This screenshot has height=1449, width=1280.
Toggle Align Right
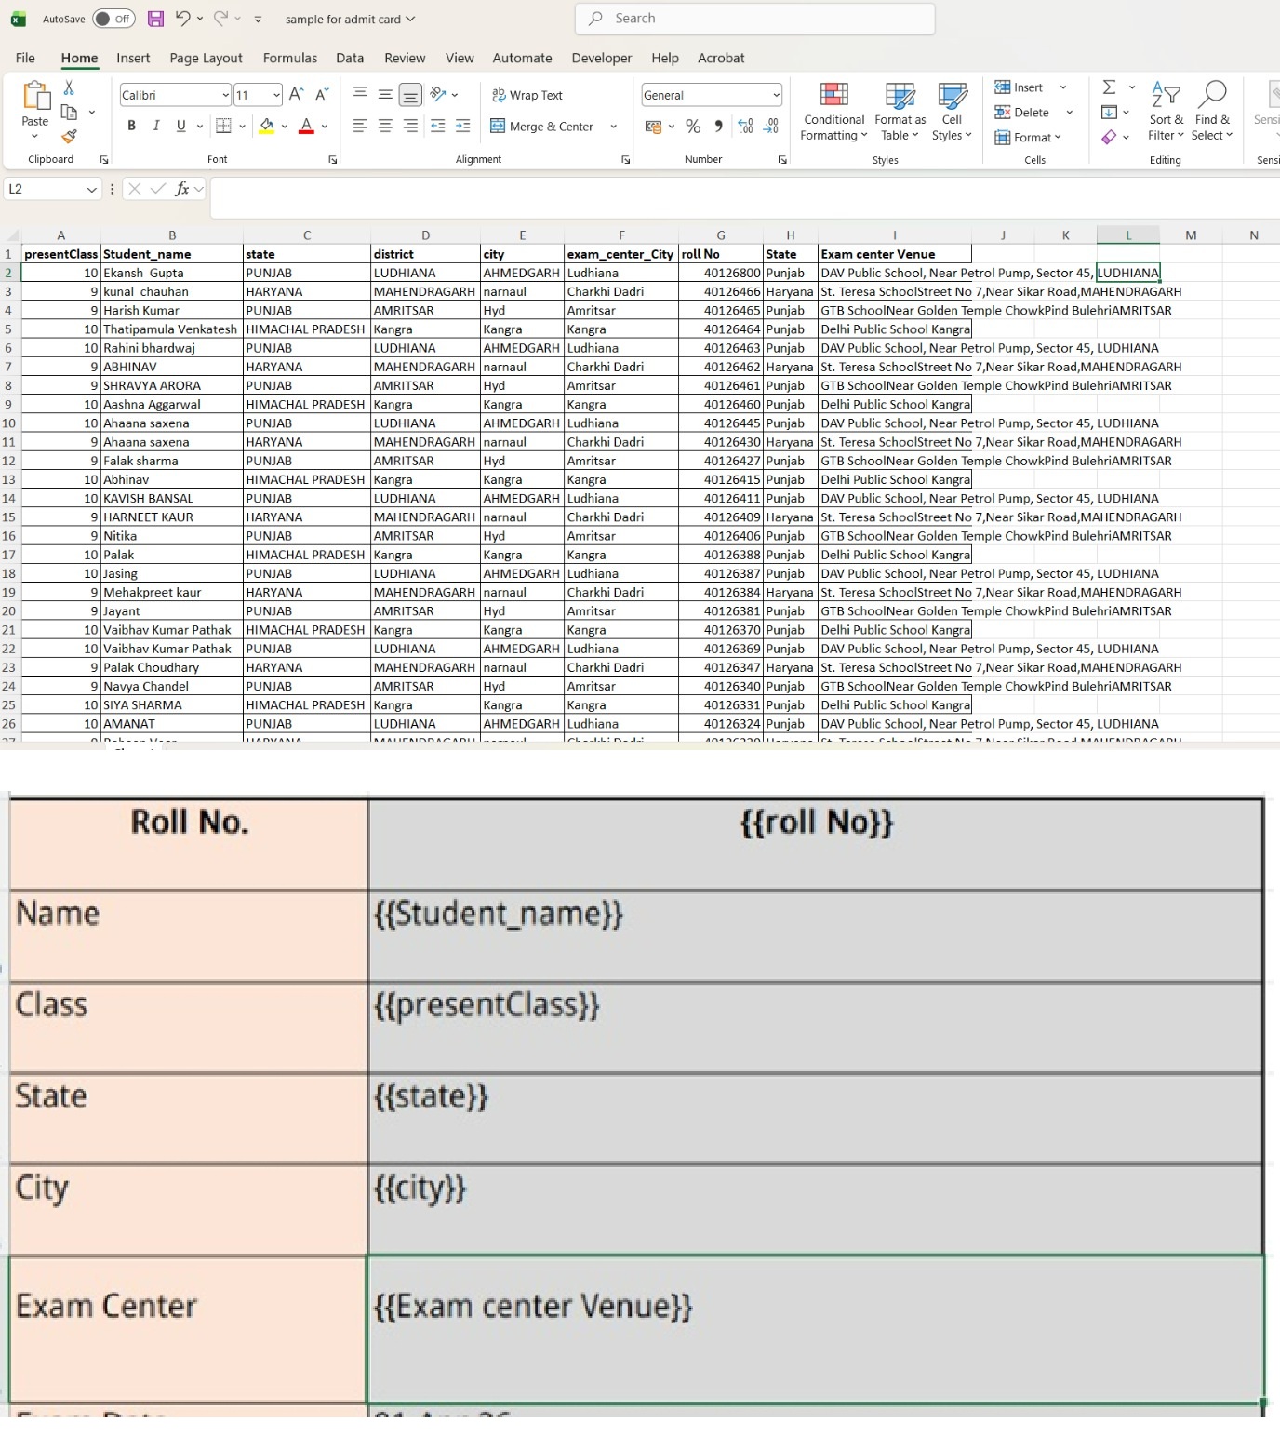pyautogui.click(x=410, y=126)
